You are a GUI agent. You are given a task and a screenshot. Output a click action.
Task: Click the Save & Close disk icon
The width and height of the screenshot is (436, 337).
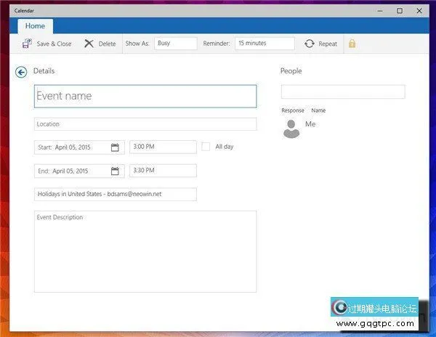[27, 44]
